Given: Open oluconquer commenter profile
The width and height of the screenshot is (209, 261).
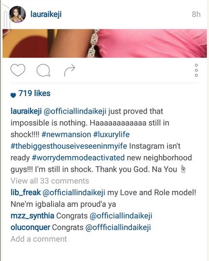Looking at the screenshot, I should [x=30, y=228].
